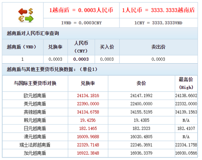Click the 最高价 (High) column header
The width and height of the screenshot is (202, 160).
click(x=186, y=83)
